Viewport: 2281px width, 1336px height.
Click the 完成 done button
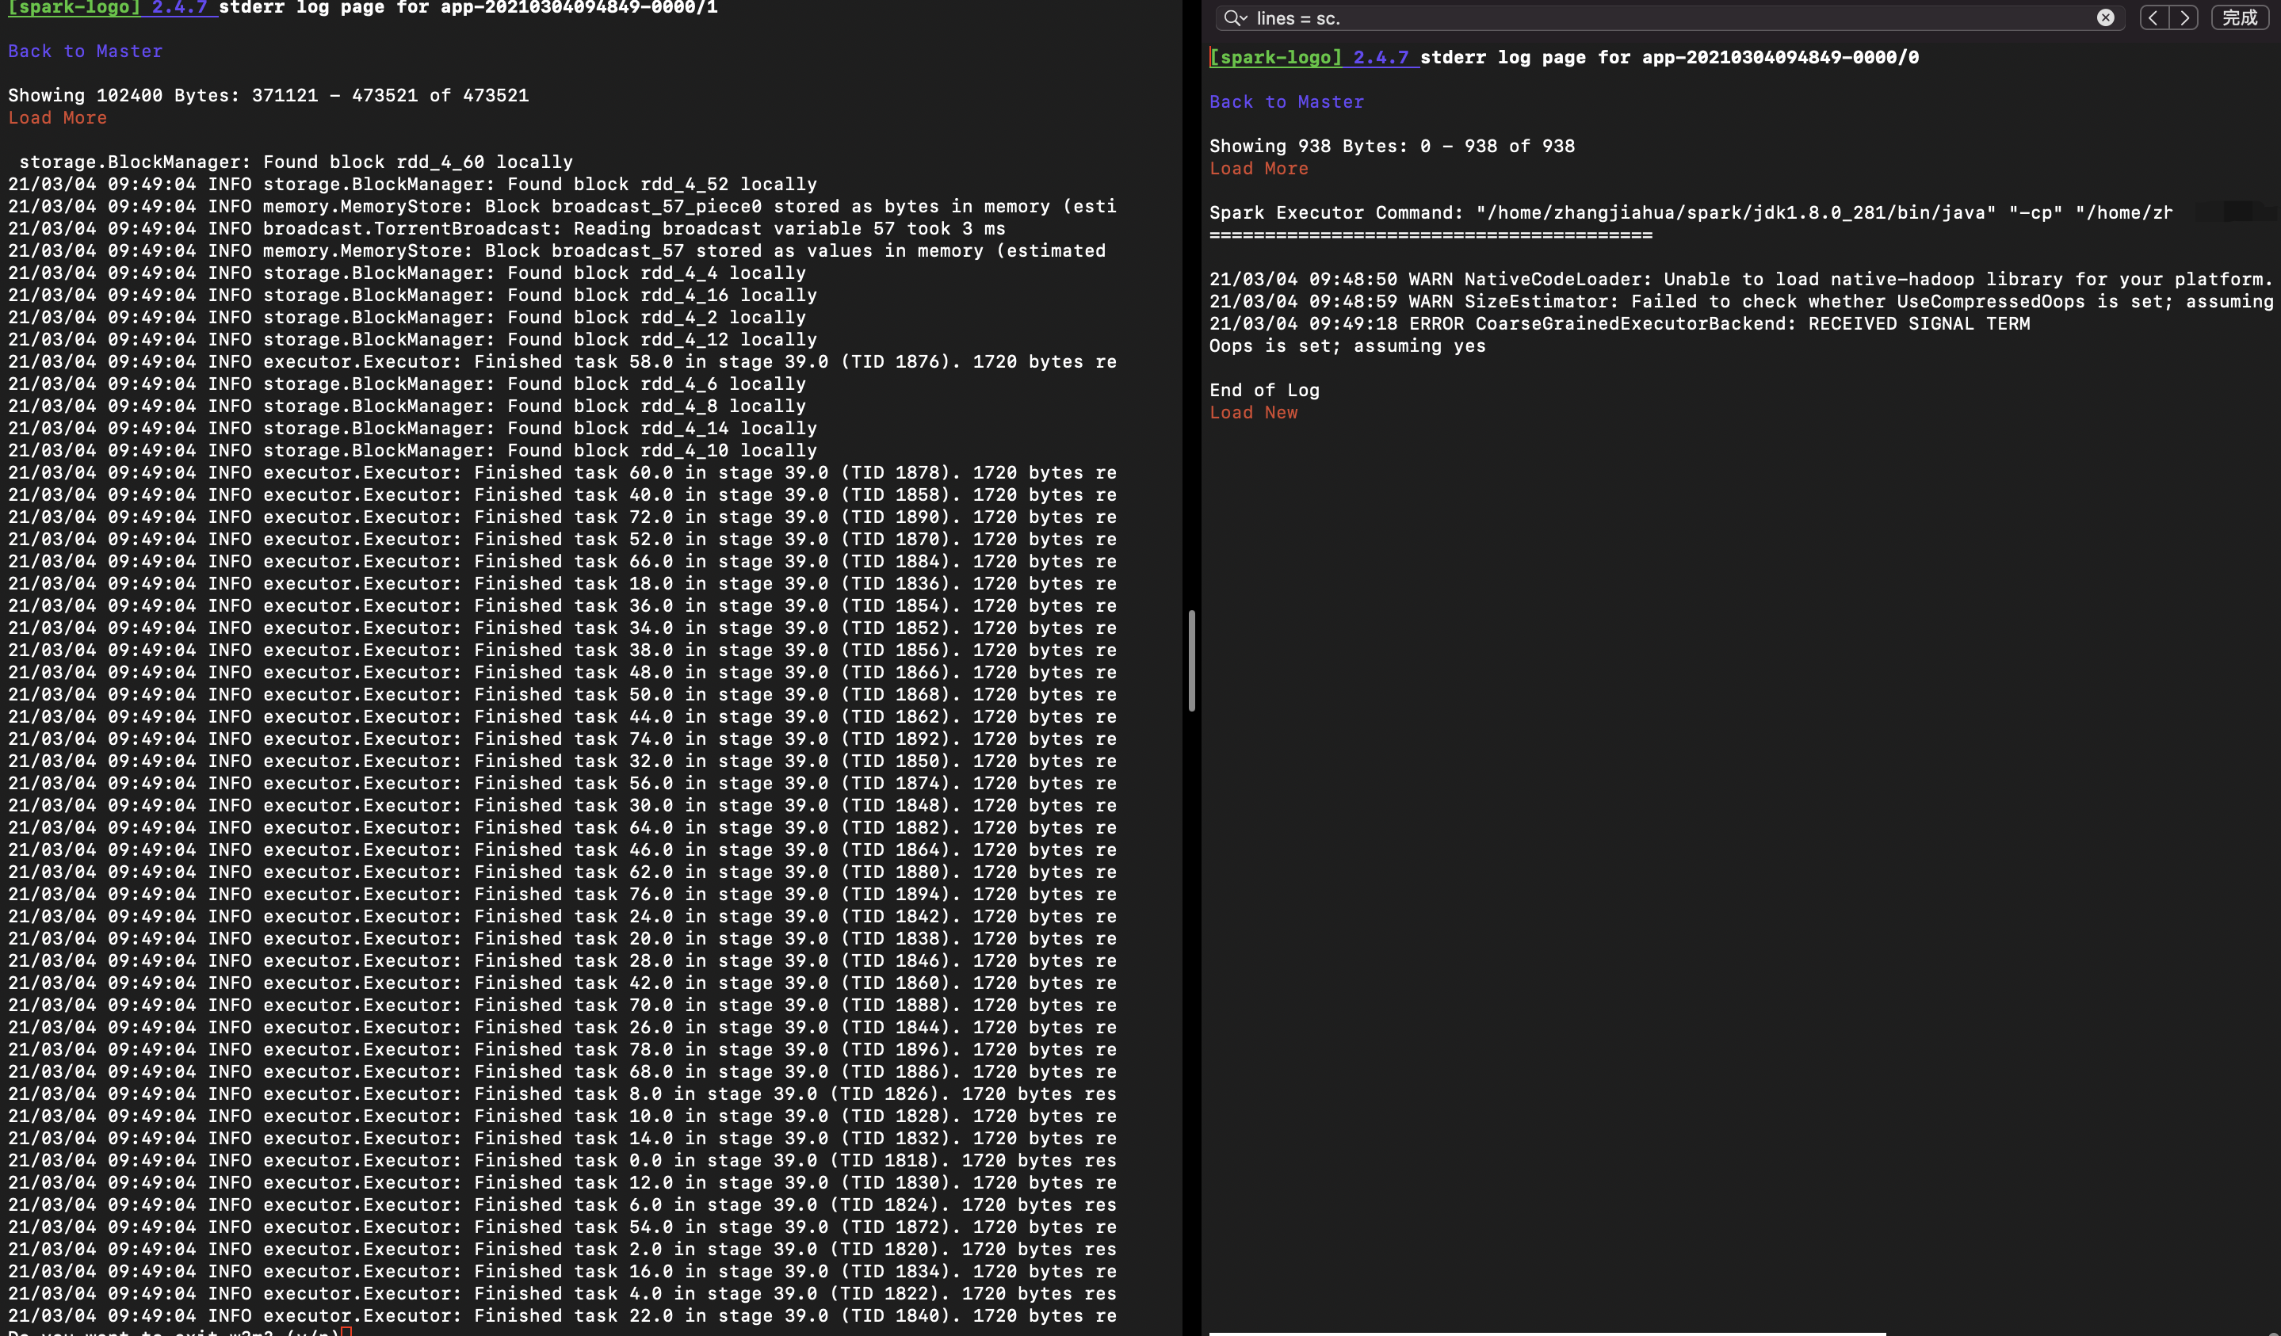(x=2239, y=18)
